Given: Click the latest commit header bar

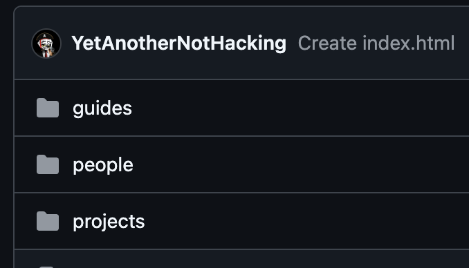Looking at the screenshot, I should point(241,43).
